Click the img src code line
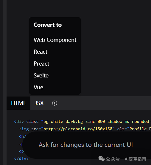Screen dimensions: 151x165 click(x=85, y=129)
